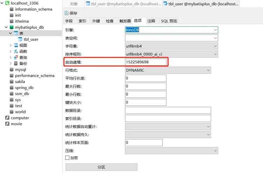The height and width of the screenshot is (174, 263).
Task: Click the 键块大小 key block size field
Action: point(145,102)
